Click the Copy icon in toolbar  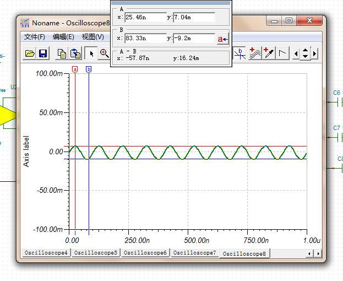(62, 53)
